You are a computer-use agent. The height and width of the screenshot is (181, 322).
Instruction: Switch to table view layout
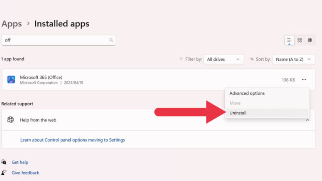point(310,40)
